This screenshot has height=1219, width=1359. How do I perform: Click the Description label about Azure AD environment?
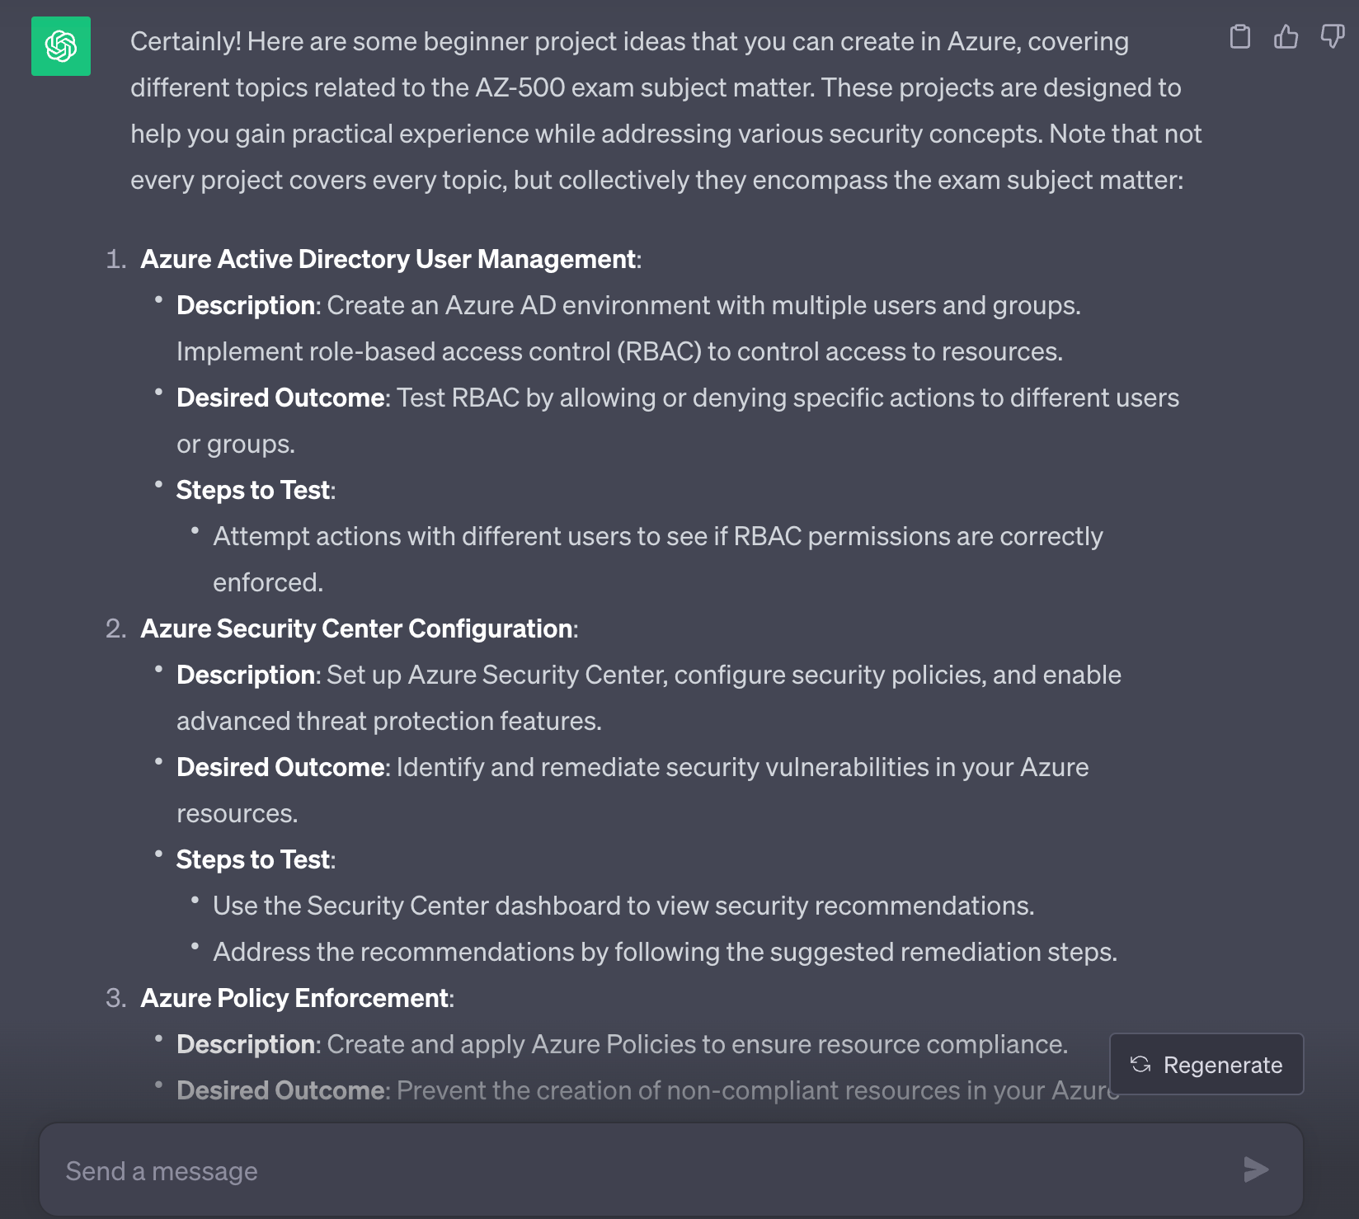coord(246,305)
